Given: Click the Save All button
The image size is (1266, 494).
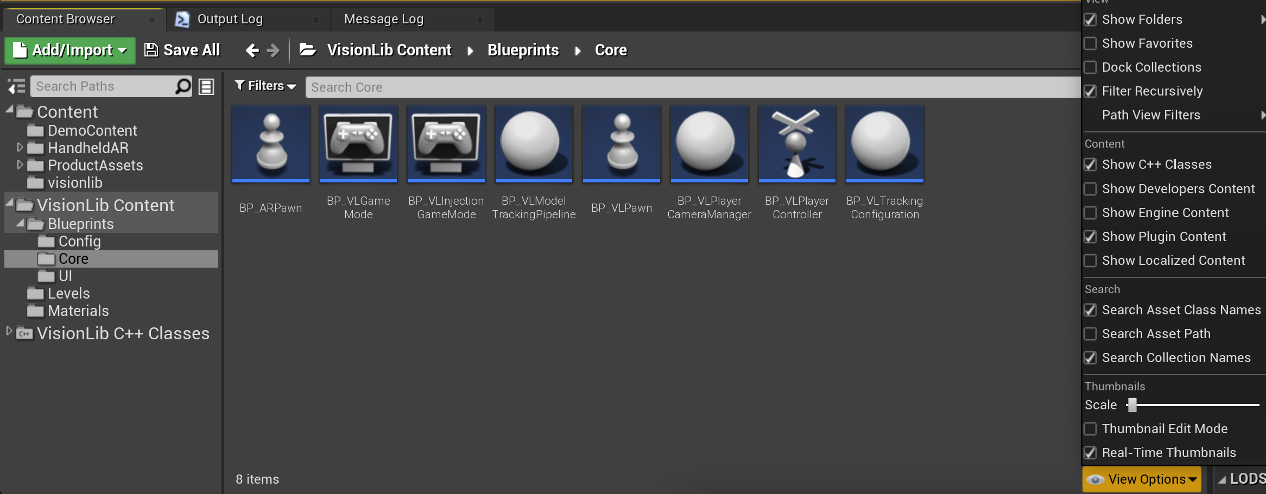Looking at the screenshot, I should [x=182, y=50].
